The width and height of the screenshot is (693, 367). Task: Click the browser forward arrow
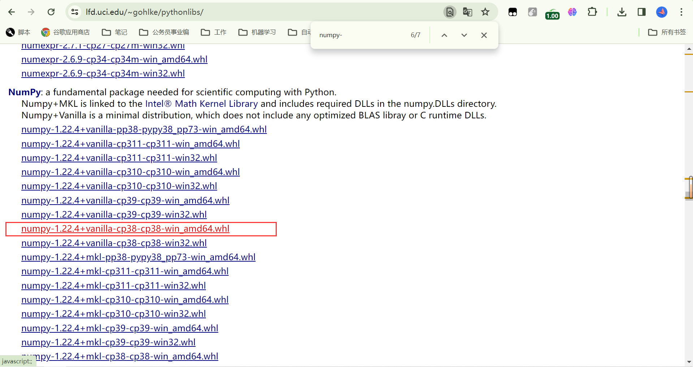point(31,12)
